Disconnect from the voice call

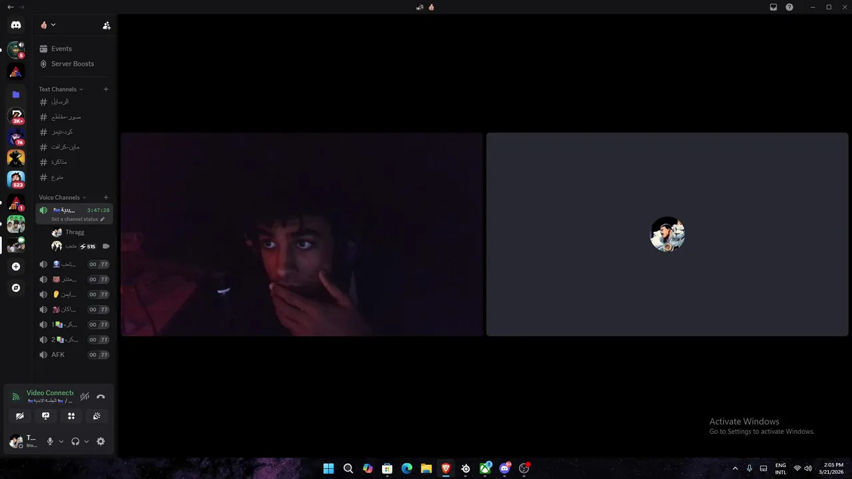point(101,397)
